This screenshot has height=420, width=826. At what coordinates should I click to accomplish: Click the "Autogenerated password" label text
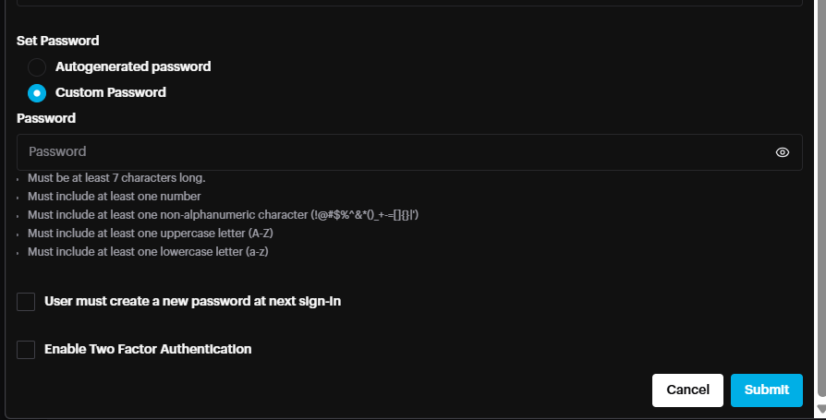[133, 67]
